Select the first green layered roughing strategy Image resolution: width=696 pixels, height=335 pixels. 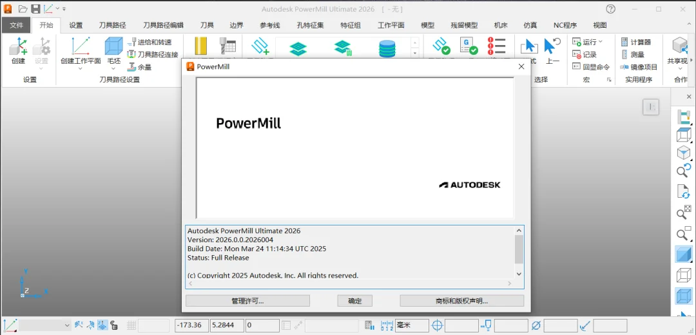(x=298, y=48)
